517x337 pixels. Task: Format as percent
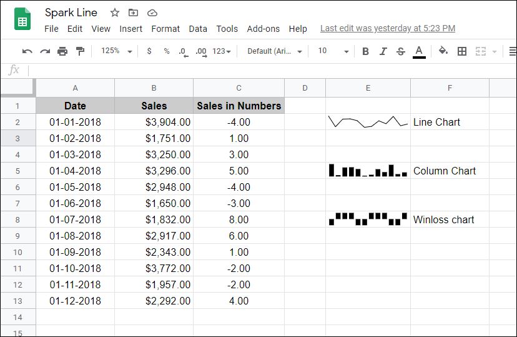click(x=167, y=51)
